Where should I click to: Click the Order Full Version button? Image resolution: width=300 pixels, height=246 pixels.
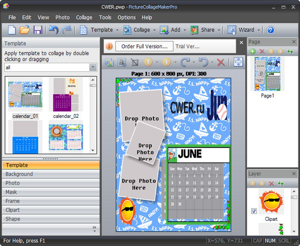(x=144, y=46)
